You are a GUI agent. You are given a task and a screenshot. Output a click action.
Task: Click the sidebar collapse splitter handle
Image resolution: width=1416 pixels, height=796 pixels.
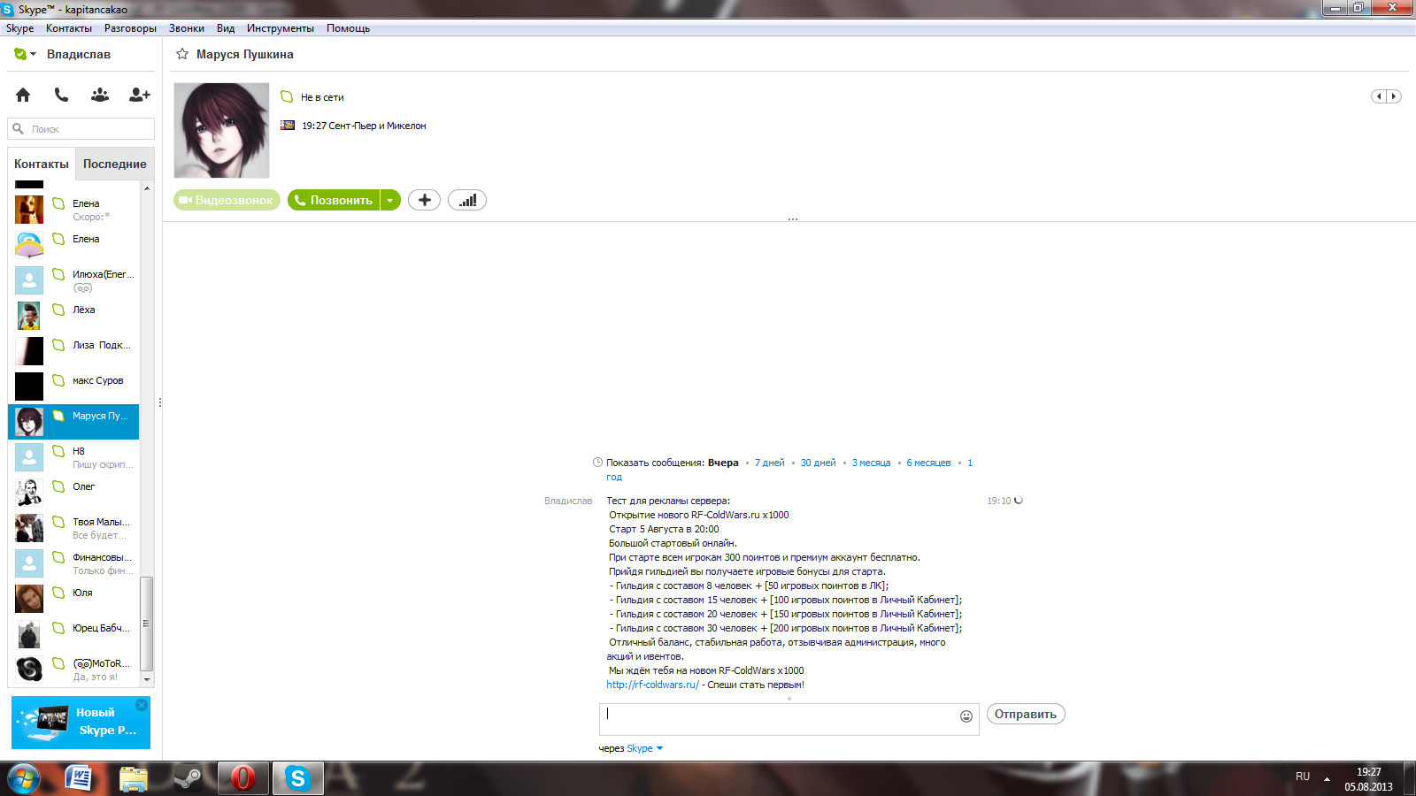tap(160, 402)
